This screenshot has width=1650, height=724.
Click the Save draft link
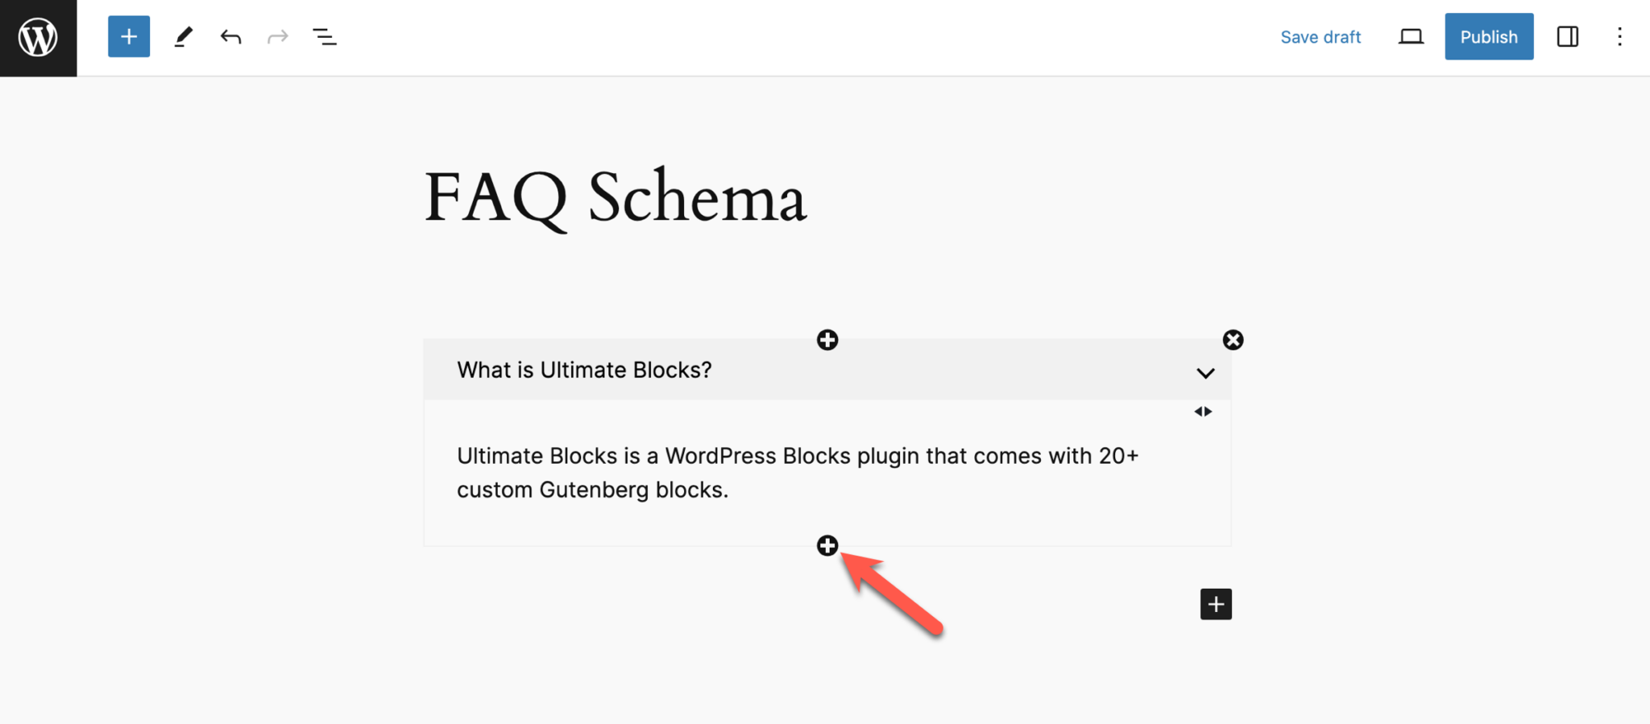(x=1320, y=36)
